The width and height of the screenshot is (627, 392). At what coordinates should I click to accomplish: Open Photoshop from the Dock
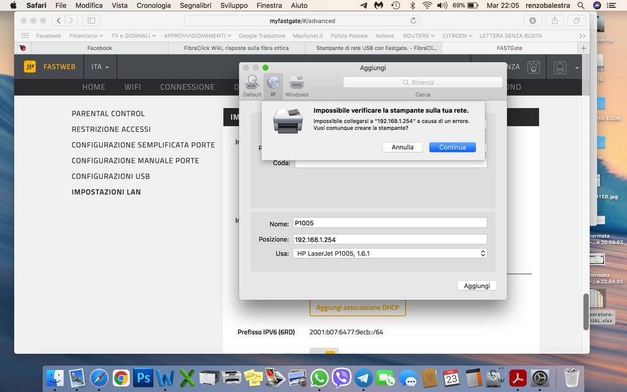(x=143, y=378)
